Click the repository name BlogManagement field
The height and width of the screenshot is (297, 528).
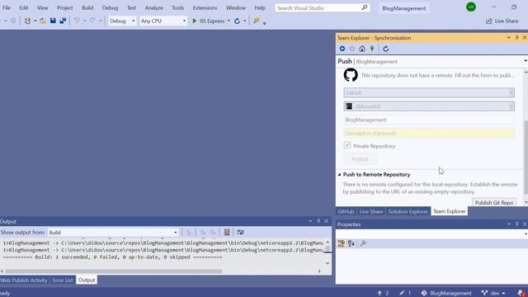coord(429,120)
